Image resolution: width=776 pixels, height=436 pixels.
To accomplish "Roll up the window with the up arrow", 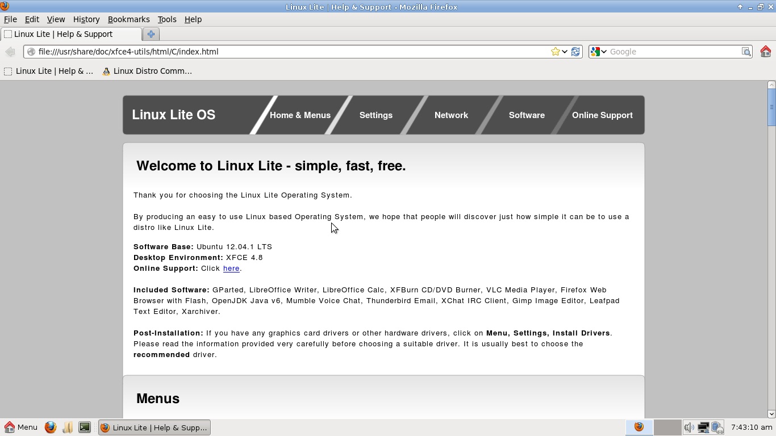I will [x=740, y=7].
